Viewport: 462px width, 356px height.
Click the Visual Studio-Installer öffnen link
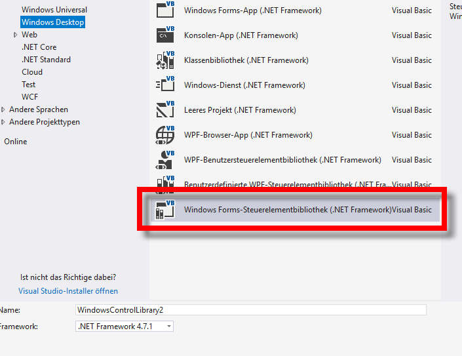(68, 291)
